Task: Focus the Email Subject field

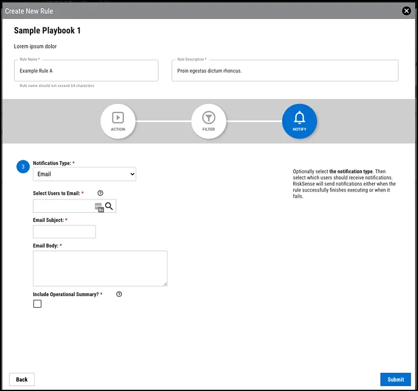Action: pos(64,232)
